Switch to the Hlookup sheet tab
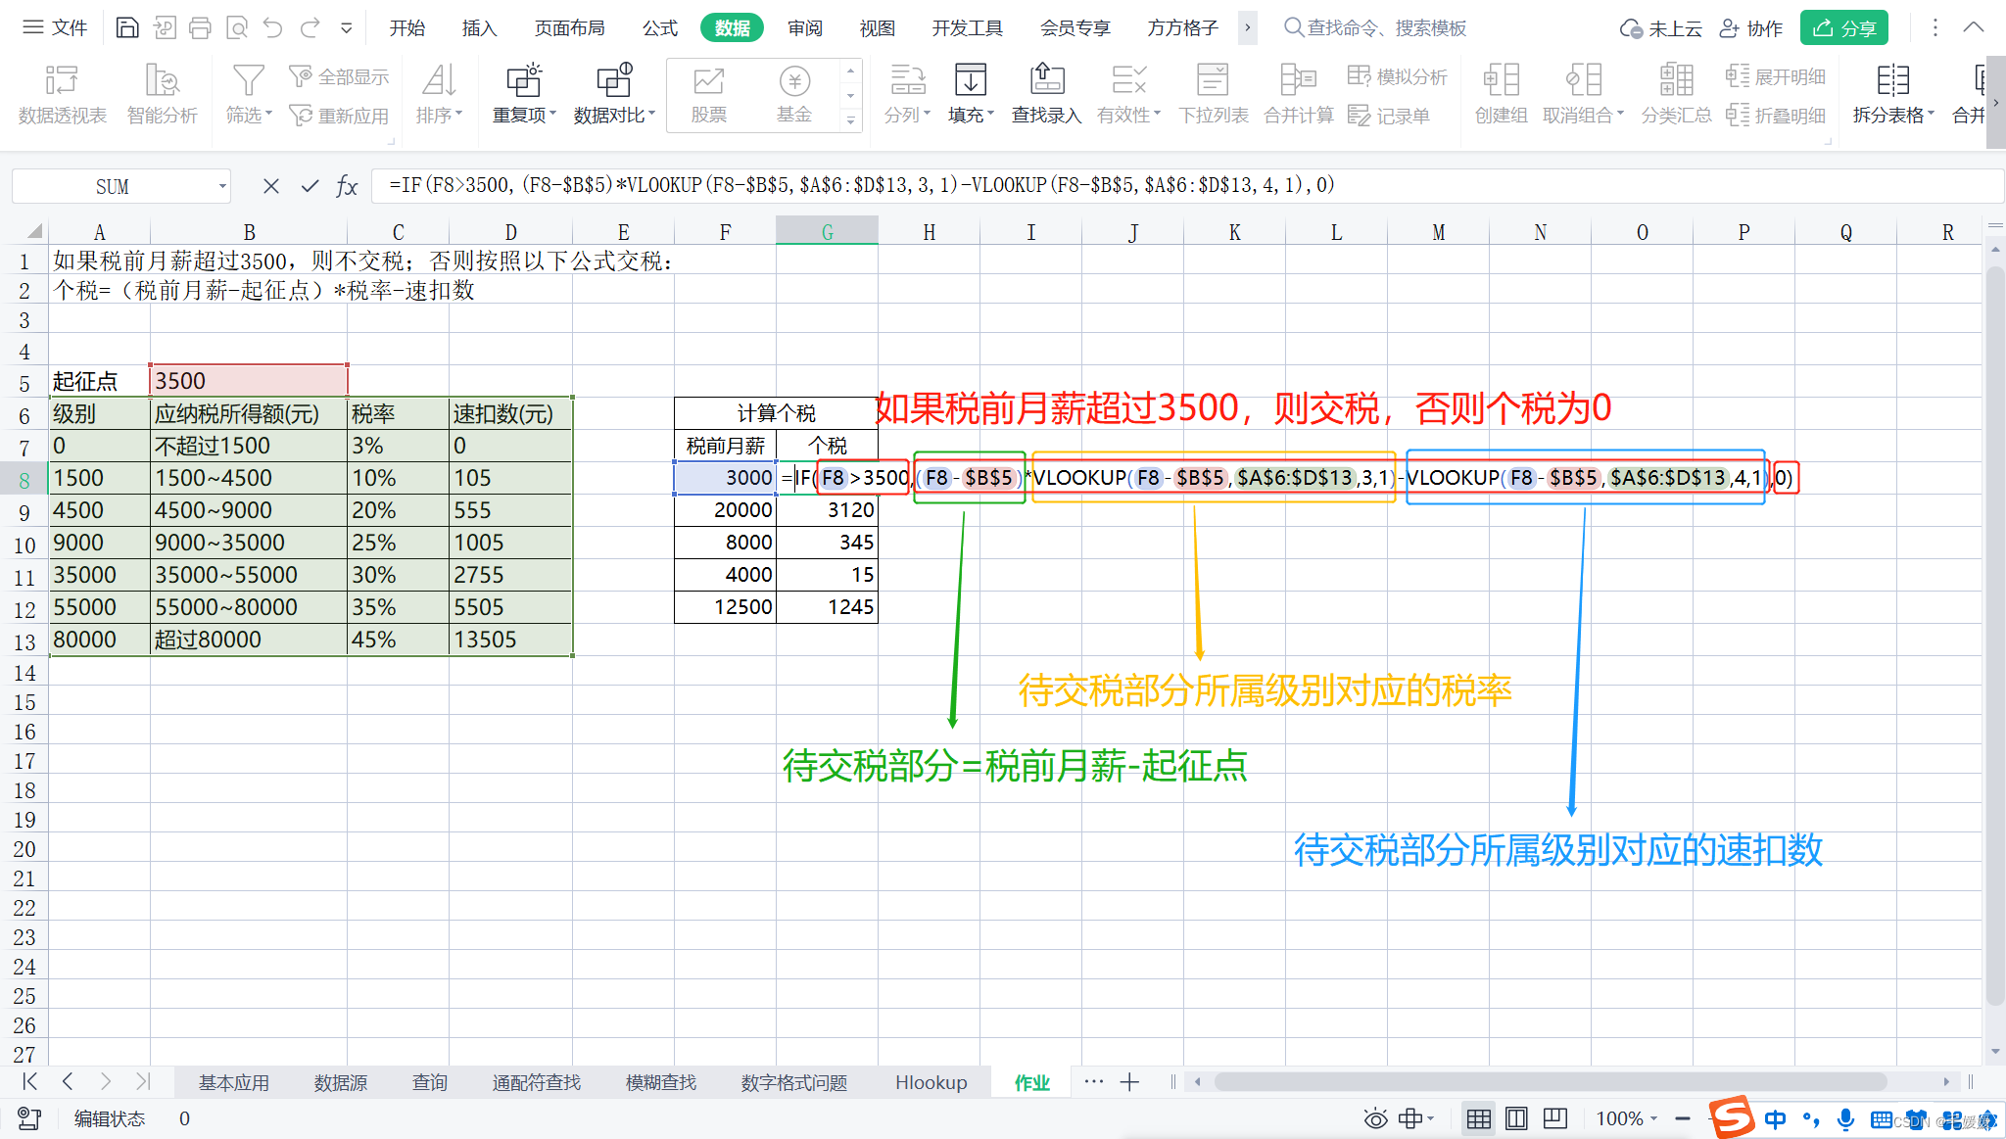Image resolution: width=2006 pixels, height=1139 pixels. tap(931, 1082)
